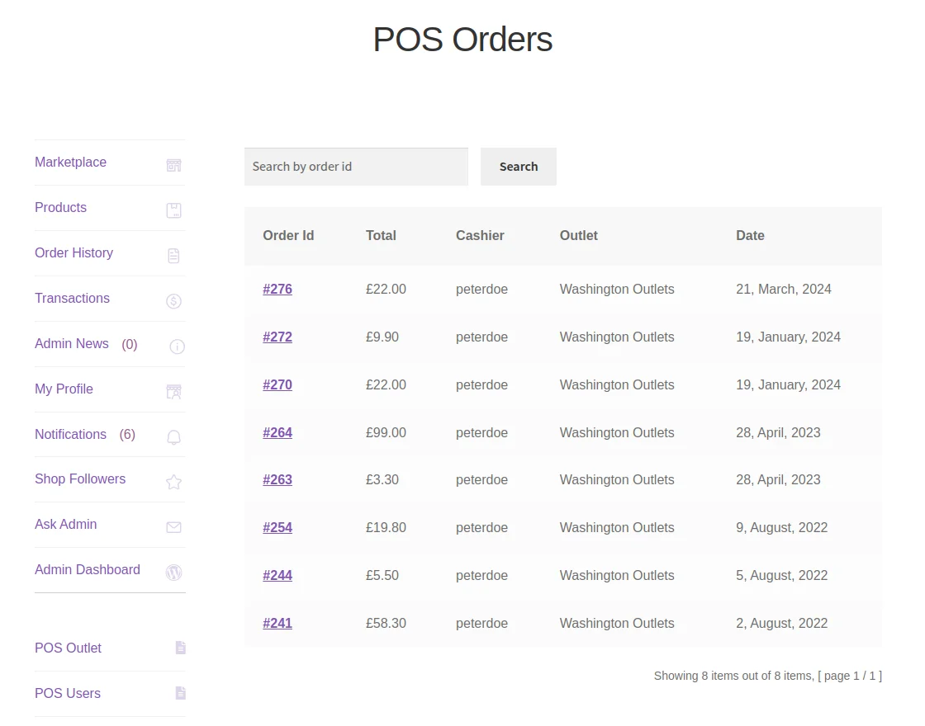Image resolution: width=925 pixels, height=726 pixels.
Task: Open order #264 from the table
Action: point(277,432)
